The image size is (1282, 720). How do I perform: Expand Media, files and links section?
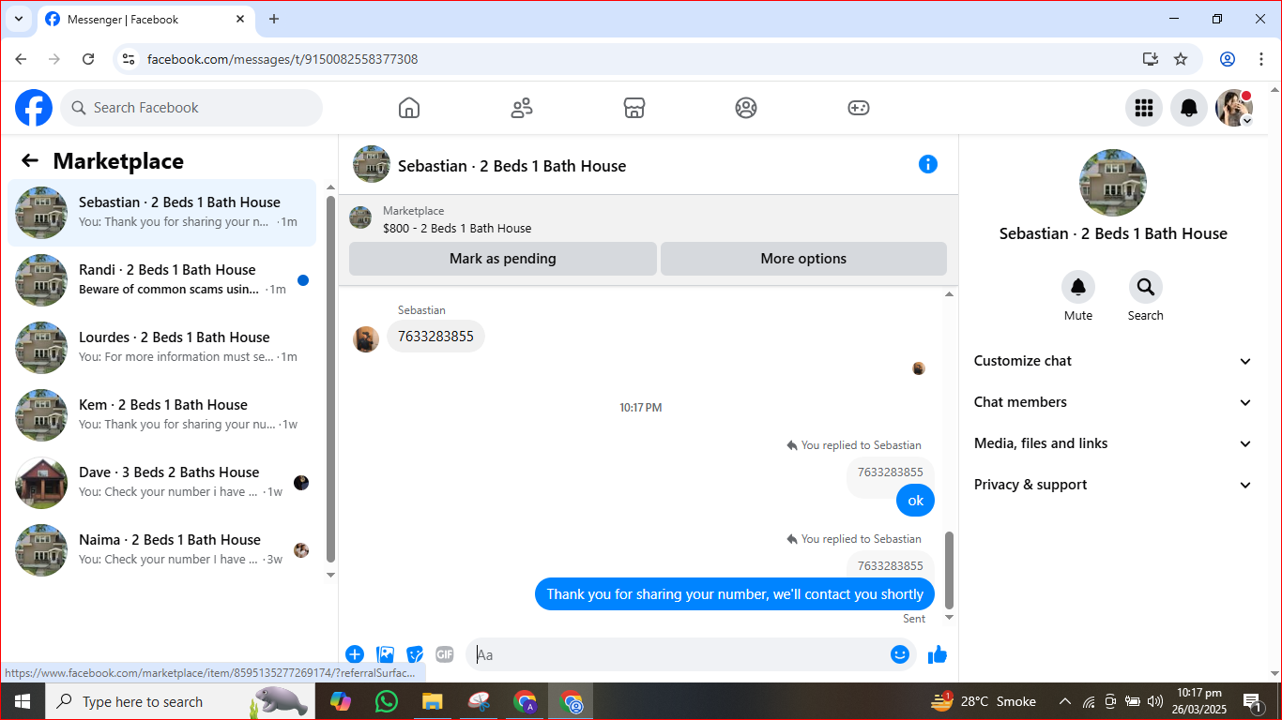tap(1113, 443)
